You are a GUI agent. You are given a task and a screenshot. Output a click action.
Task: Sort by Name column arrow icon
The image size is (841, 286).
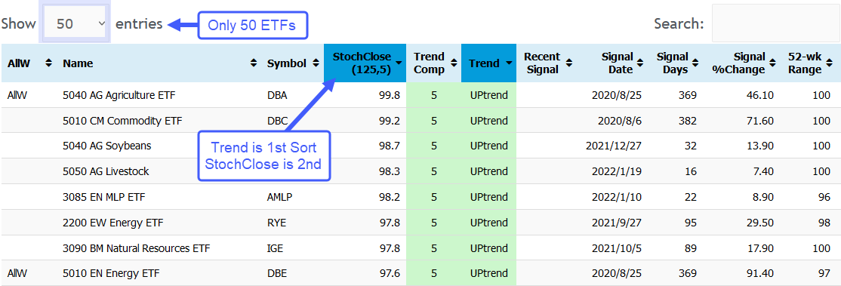[x=253, y=63]
